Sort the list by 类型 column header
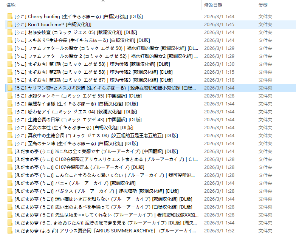The height and width of the screenshot is (249, 296). pos(263,5)
